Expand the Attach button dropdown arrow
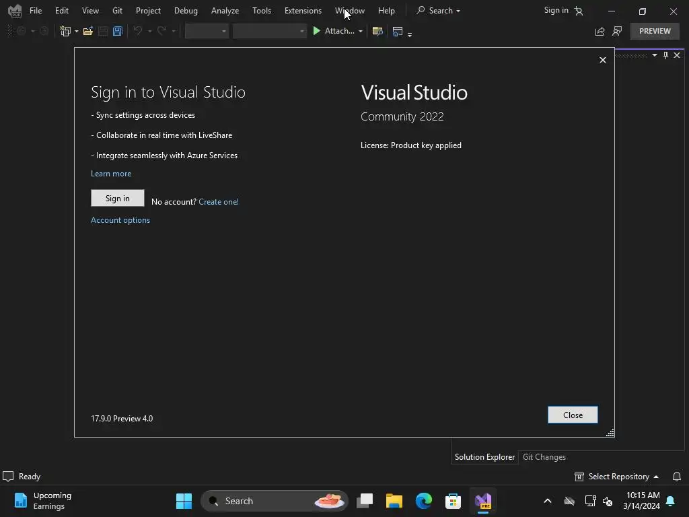Image resolution: width=689 pixels, height=517 pixels. pos(361,31)
